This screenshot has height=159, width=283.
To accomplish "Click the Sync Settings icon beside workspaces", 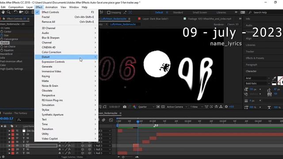I will click(243, 12).
